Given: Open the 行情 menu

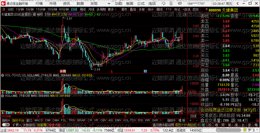Looking at the screenshot, I should coord(39,4).
